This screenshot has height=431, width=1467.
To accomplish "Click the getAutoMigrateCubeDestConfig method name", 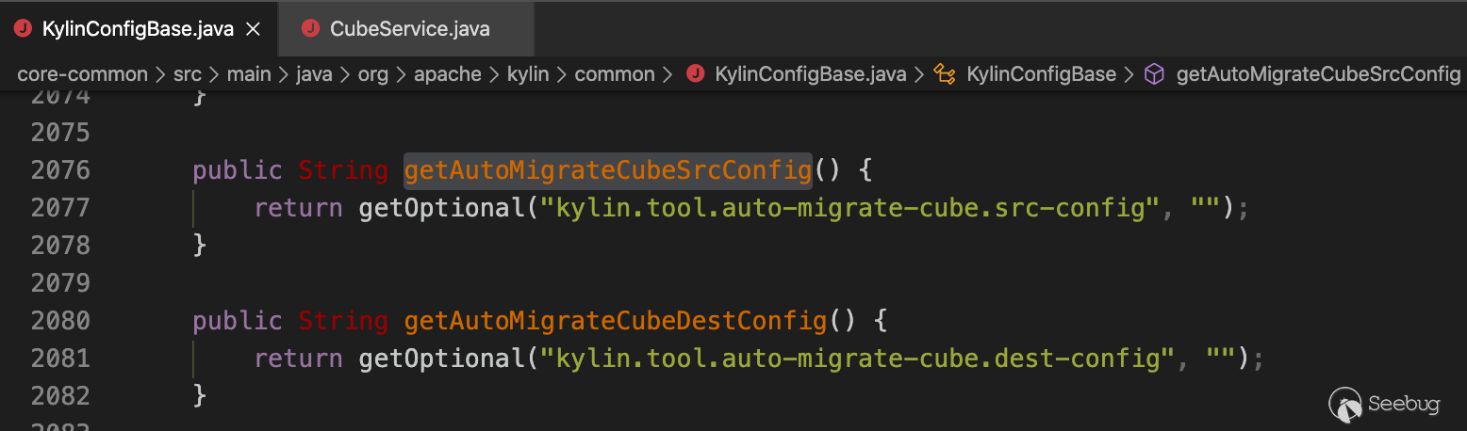I will 615,321.
